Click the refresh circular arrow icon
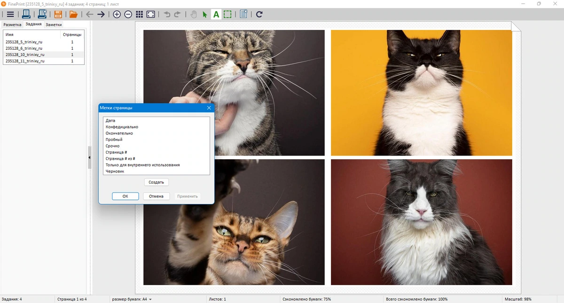564x303 pixels. point(259,14)
